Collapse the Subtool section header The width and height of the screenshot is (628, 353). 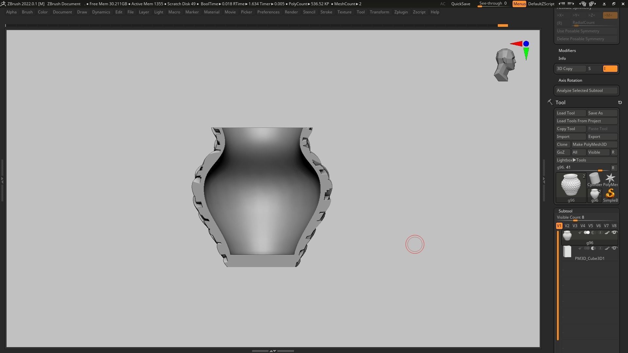coord(565,211)
